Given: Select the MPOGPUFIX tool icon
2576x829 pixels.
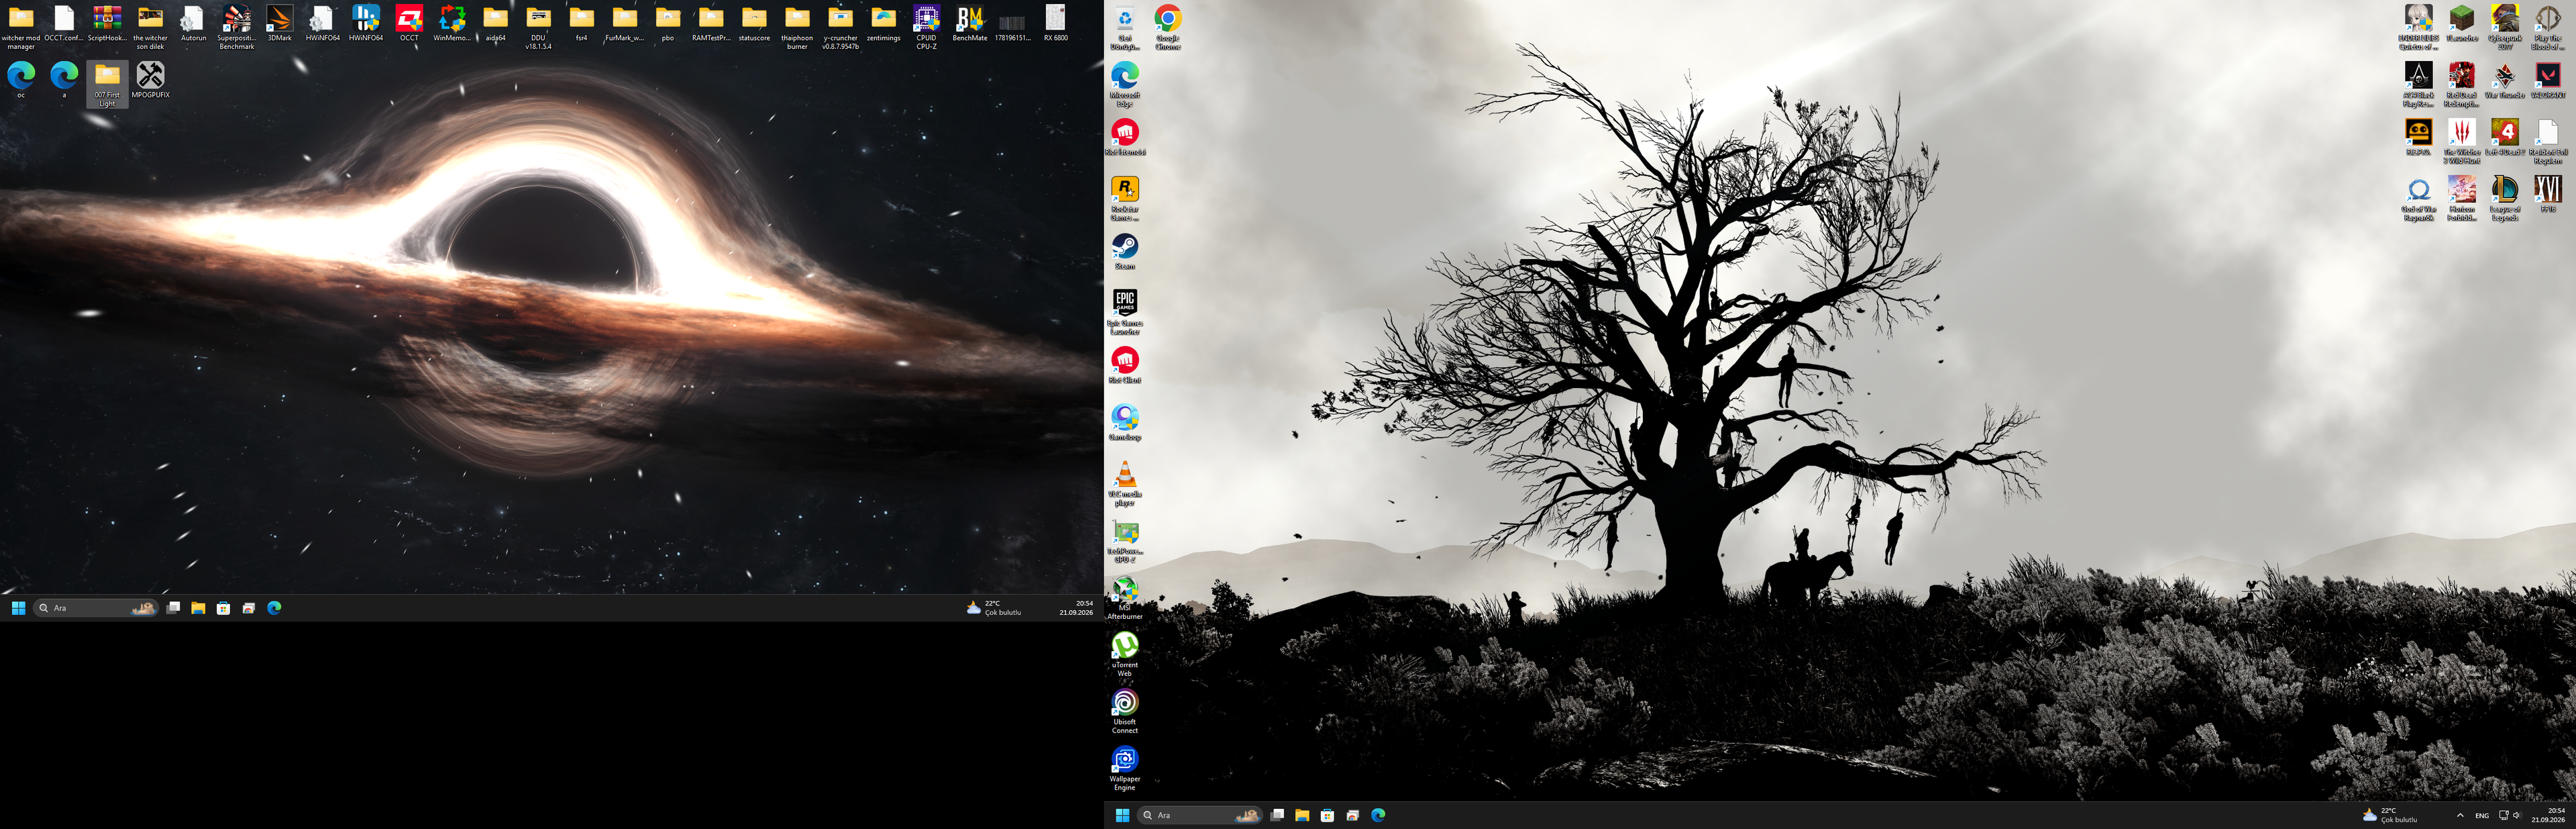Looking at the screenshot, I should [x=151, y=80].
